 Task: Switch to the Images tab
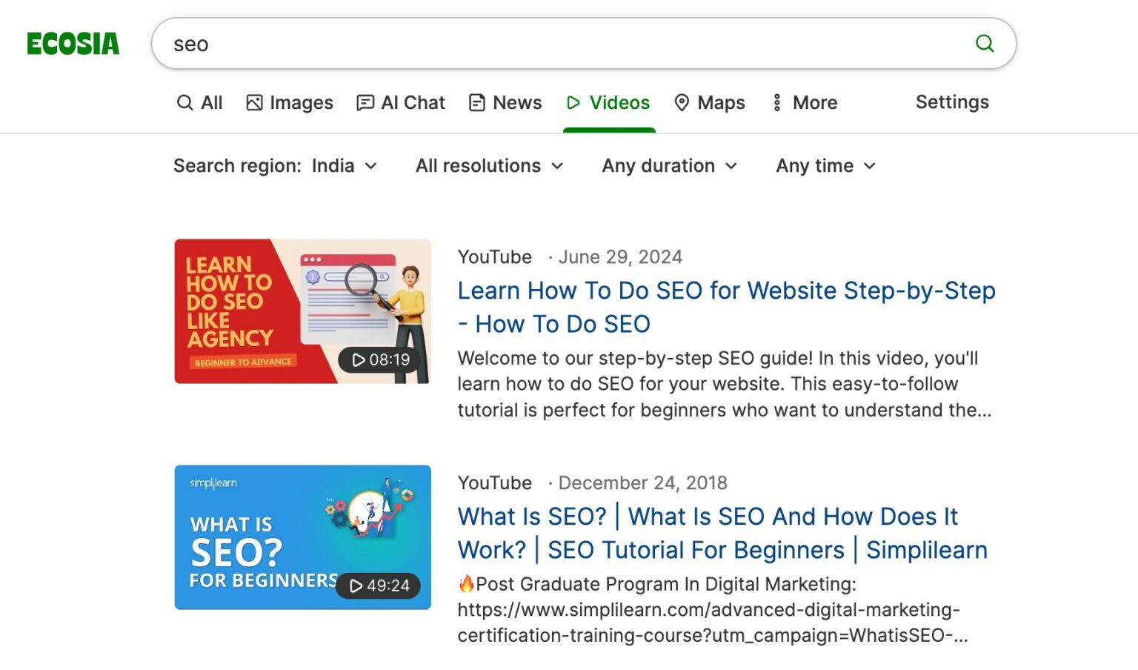[x=289, y=102]
